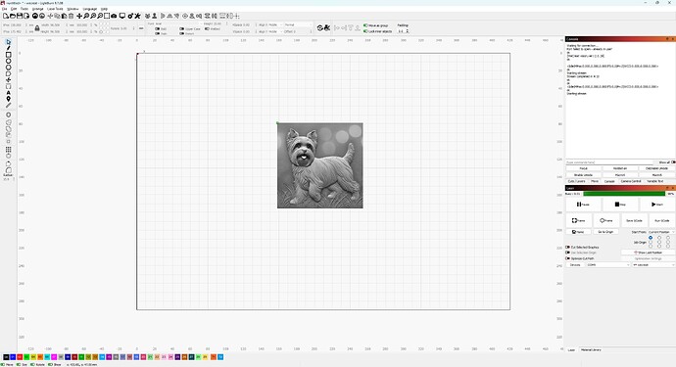Screen dimensions: 676x367
Task: Select the Draw Lines pencil tool
Action: (8, 48)
